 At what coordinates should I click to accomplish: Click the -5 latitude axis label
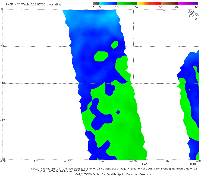(x=2, y=45)
